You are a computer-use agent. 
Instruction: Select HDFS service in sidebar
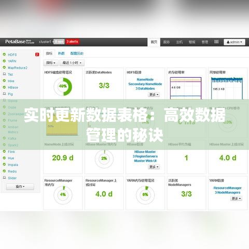click(12, 54)
